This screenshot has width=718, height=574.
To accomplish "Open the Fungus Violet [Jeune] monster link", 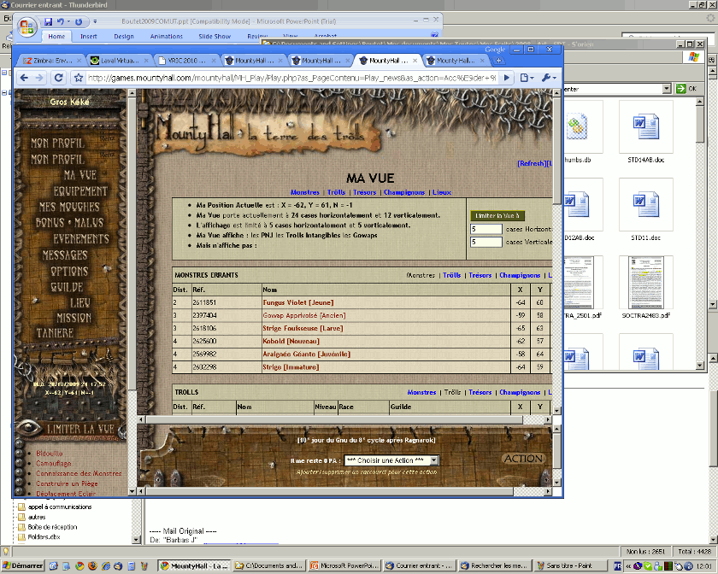I will click(298, 302).
